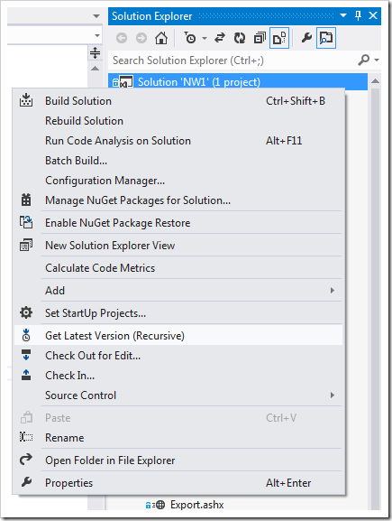Click the Home icon in Solution Explorer toolbar
This screenshot has width=392, height=521.
tap(161, 38)
